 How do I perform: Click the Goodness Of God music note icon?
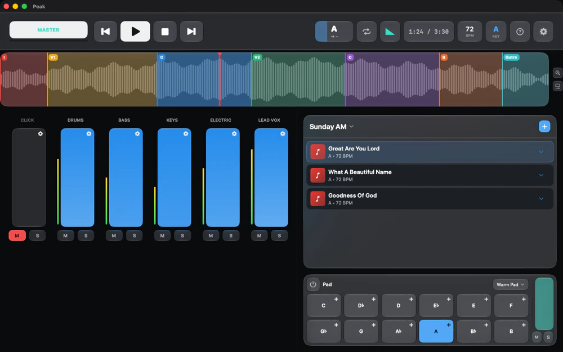point(318,199)
